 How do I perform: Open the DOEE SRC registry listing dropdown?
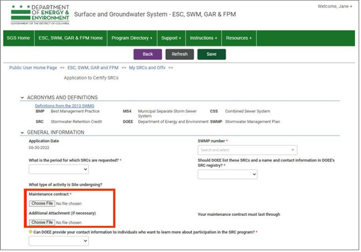(x=227, y=174)
